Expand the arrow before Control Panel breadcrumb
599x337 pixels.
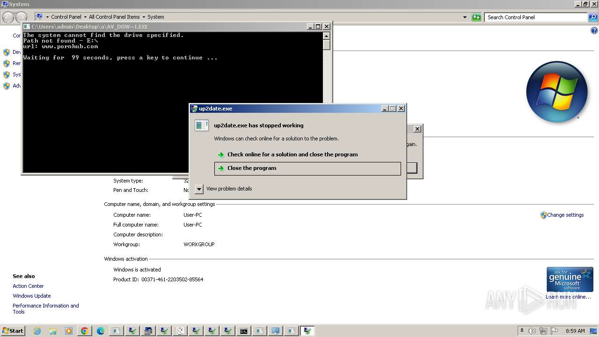[47, 17]
